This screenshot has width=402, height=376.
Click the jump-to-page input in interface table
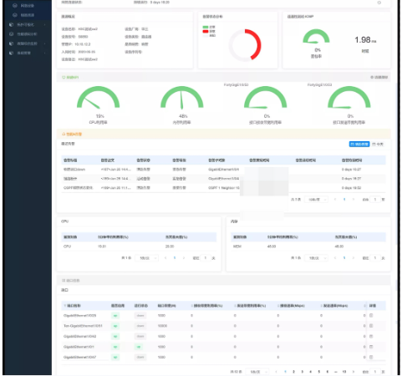(x=375, y=372)
